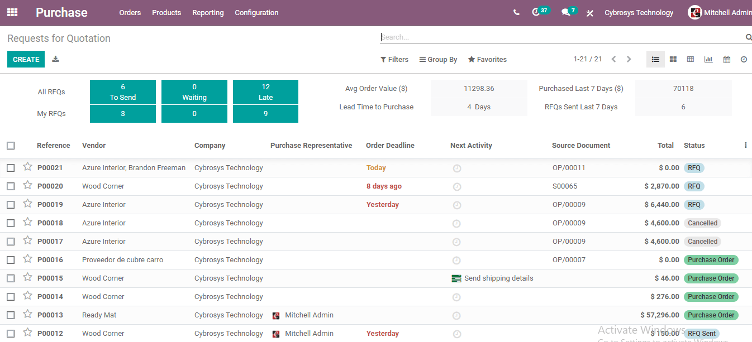Click source document S00065

[565, 186]
